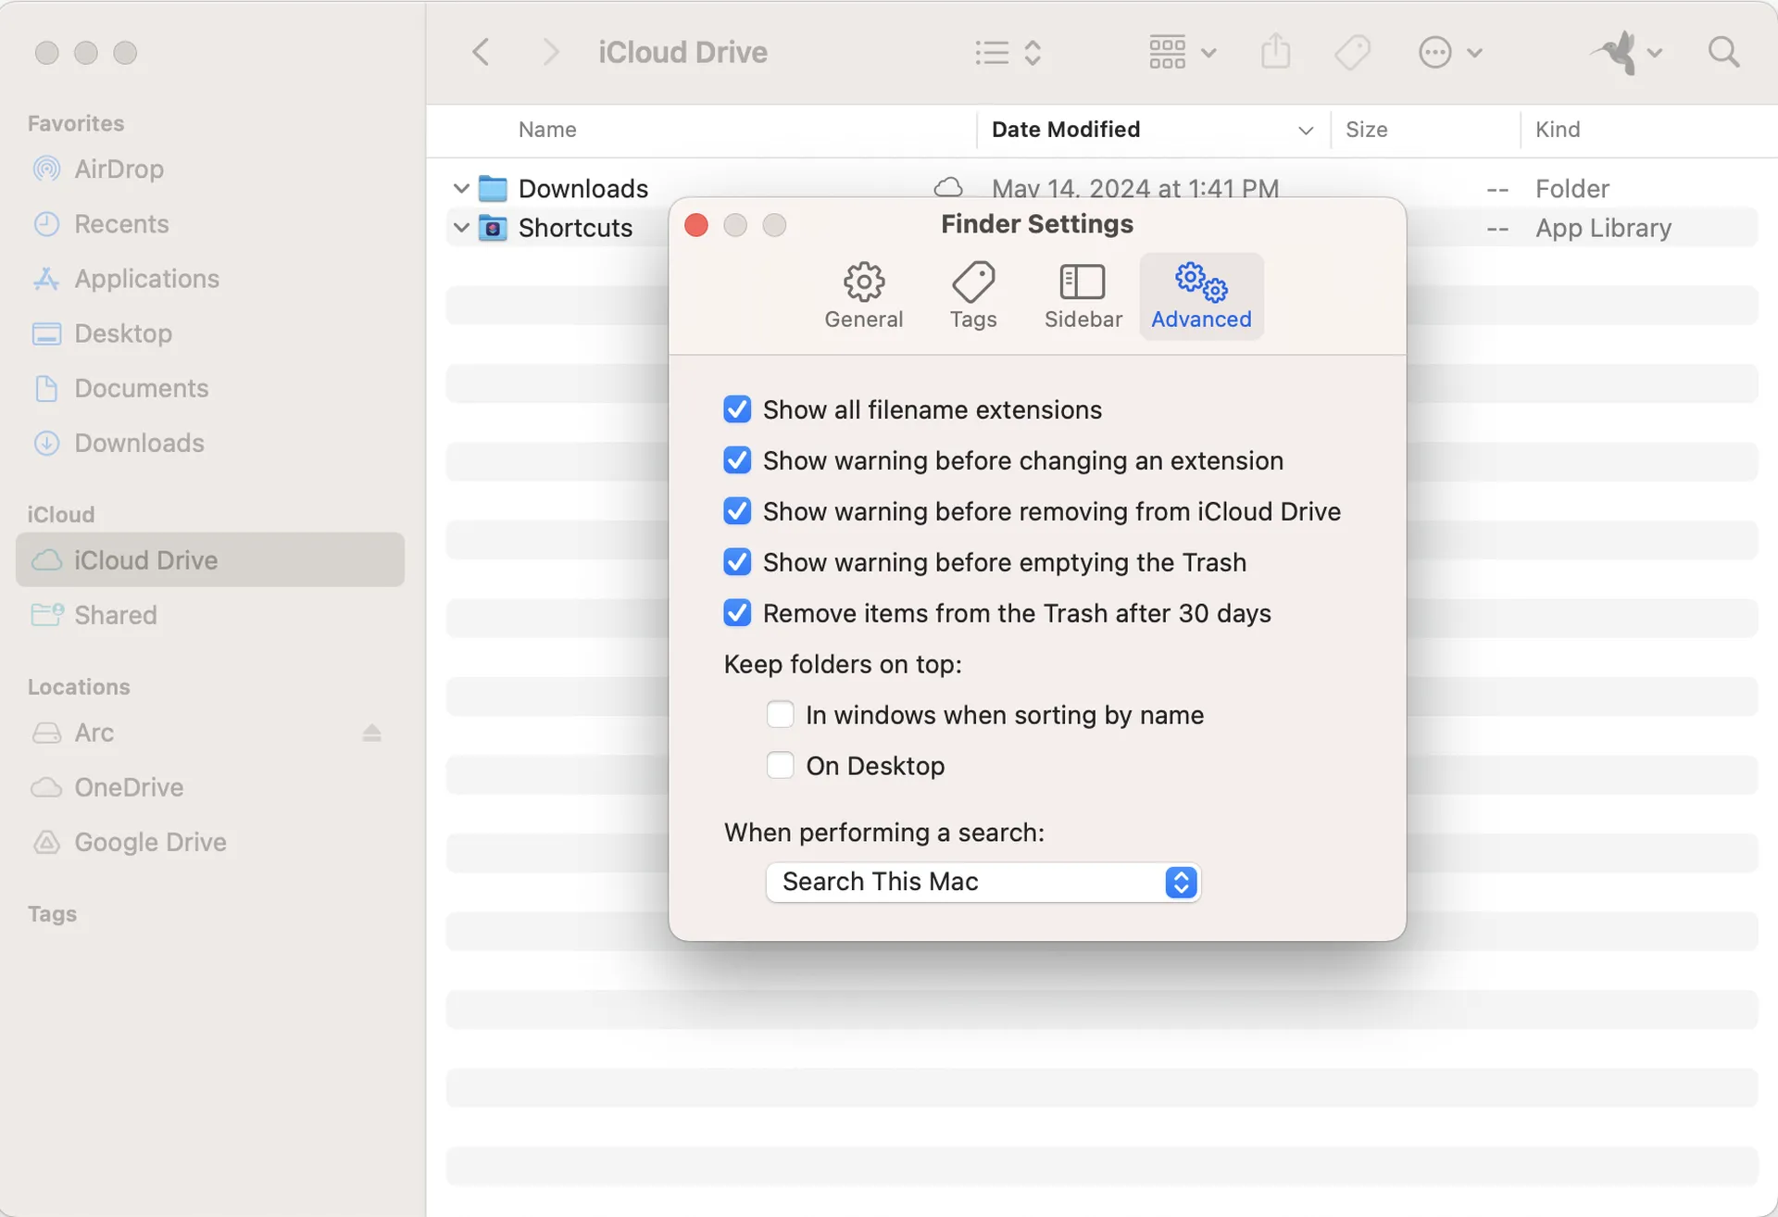
Task: Select AirDrop in the sidebar
Action: click(209, 169)
